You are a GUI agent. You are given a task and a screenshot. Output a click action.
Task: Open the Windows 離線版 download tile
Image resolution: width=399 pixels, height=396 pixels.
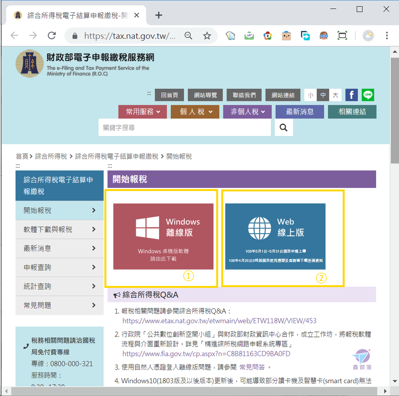(163, 236)
